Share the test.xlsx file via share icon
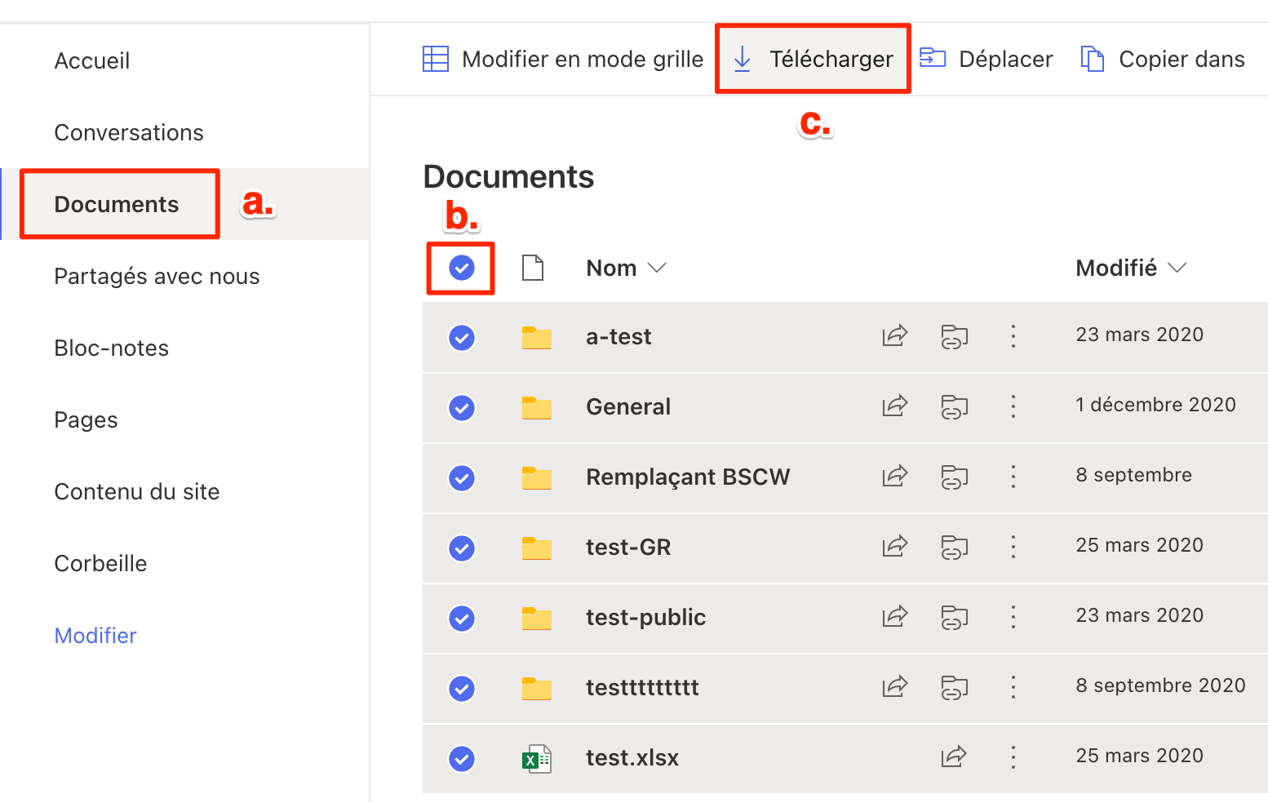This screenshot has width=1268, height=803. coord(953,756)
